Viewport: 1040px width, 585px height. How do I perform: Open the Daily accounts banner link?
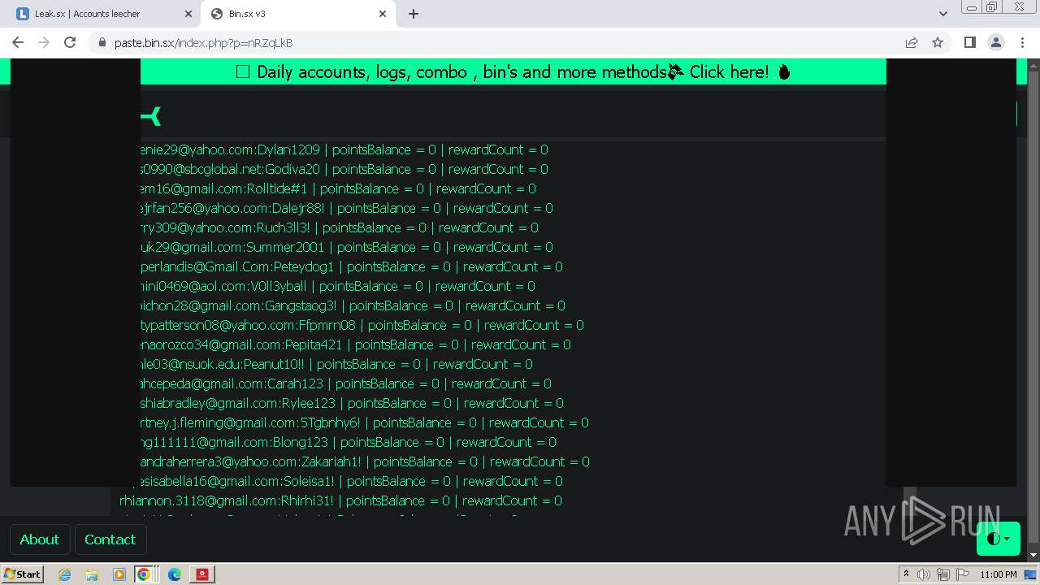tap(513, 71)
